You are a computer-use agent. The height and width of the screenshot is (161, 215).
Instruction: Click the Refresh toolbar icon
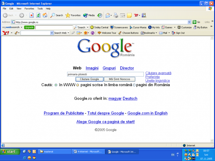click(x=38, y=15)
